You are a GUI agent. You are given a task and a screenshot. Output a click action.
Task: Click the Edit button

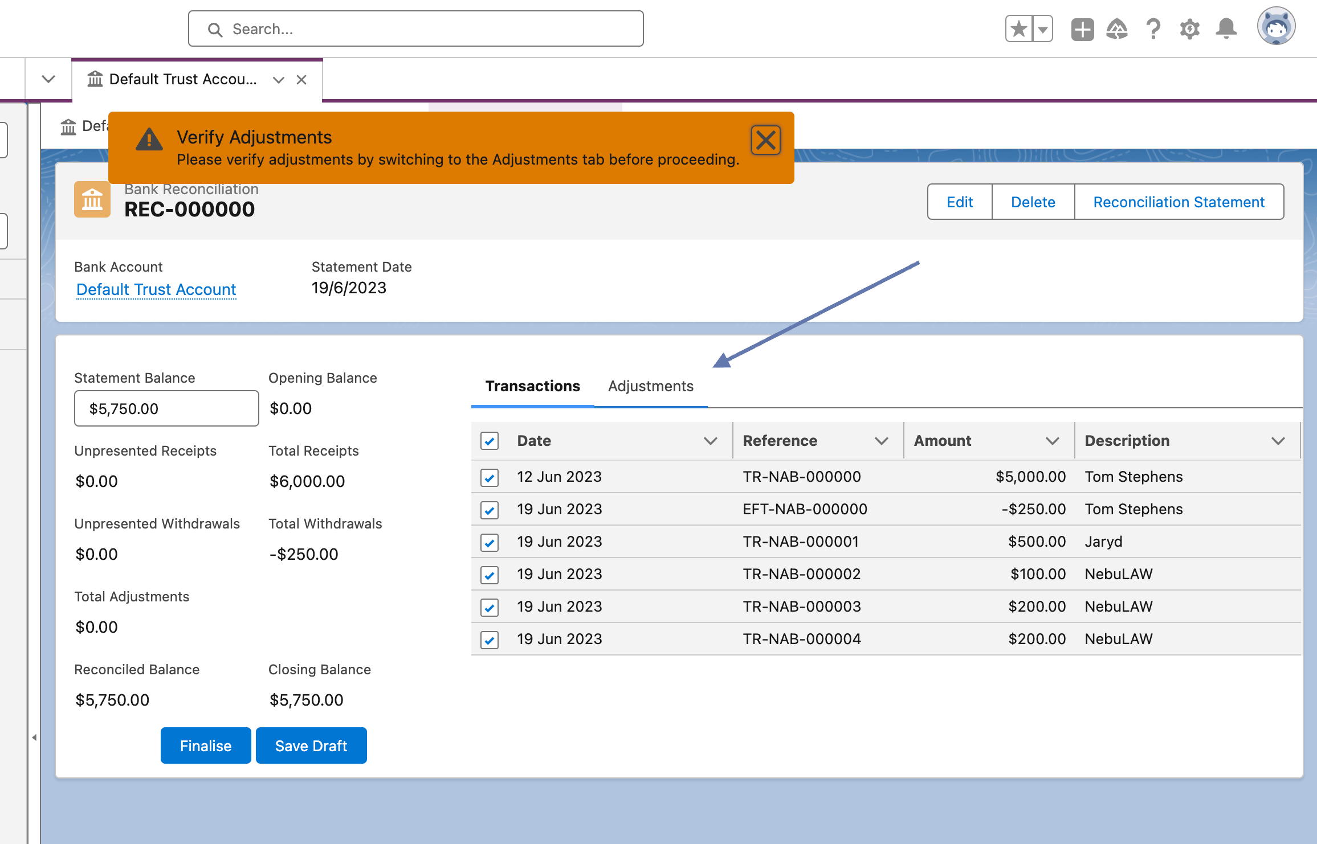tap(960, 202)
